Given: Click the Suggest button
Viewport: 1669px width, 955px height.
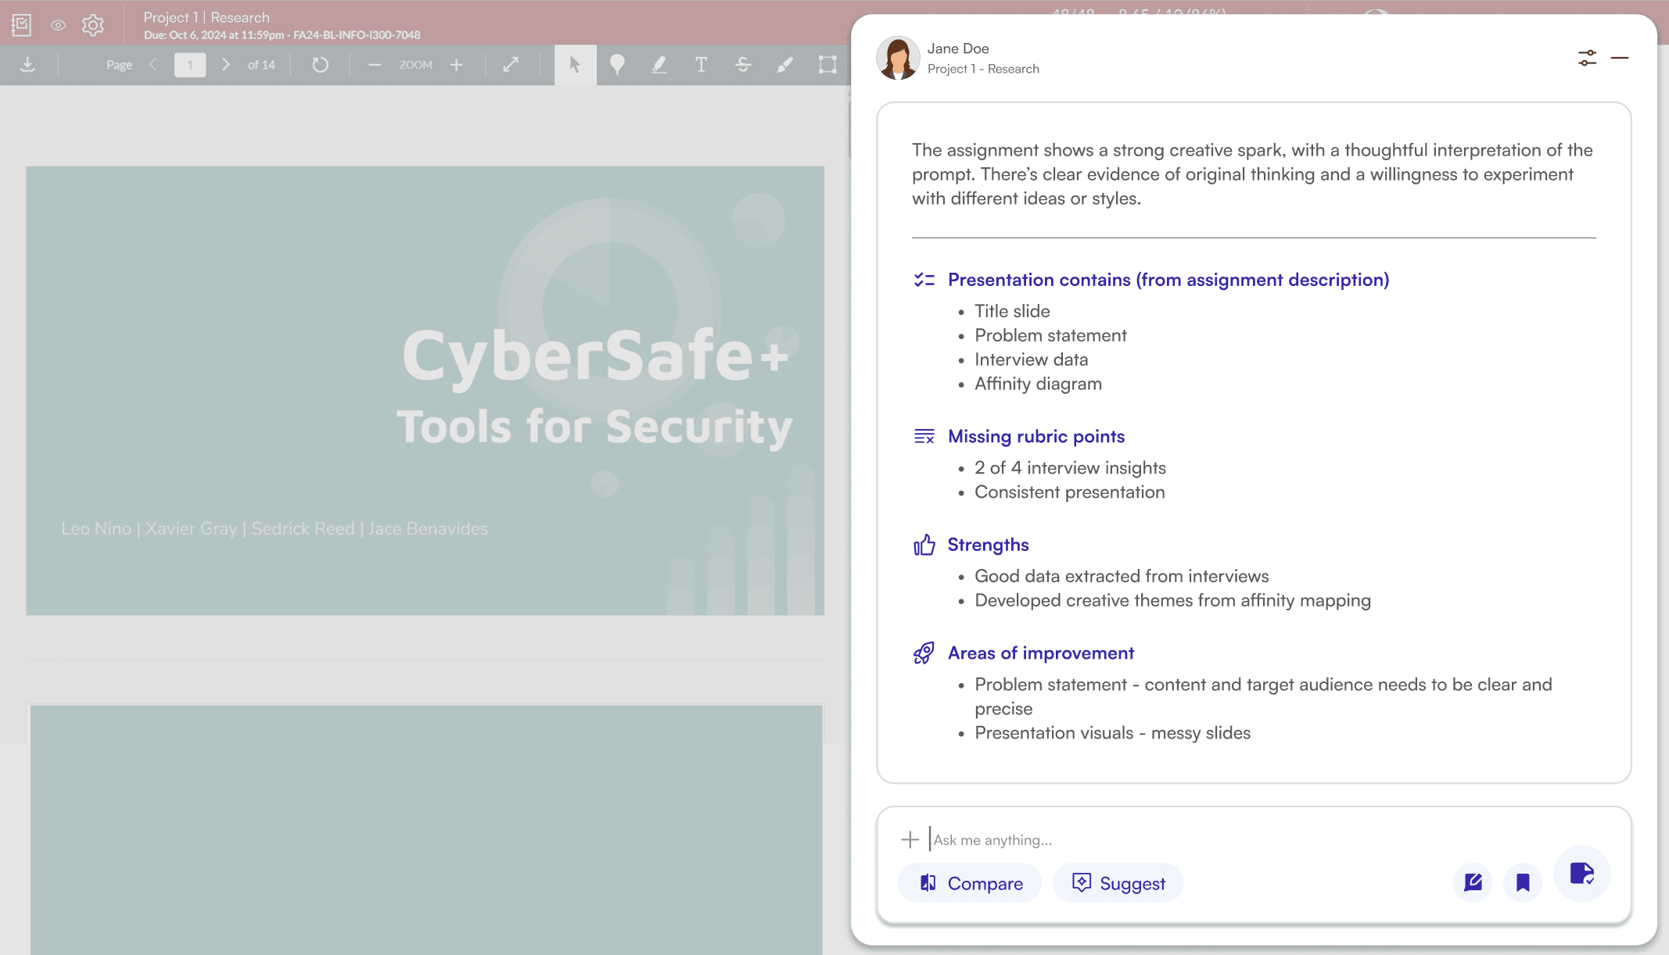Looking at the screenshot, I should tap(1118, 883).
